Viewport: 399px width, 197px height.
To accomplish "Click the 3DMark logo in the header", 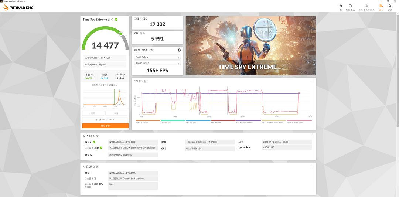I will click(x=18, y=7).
